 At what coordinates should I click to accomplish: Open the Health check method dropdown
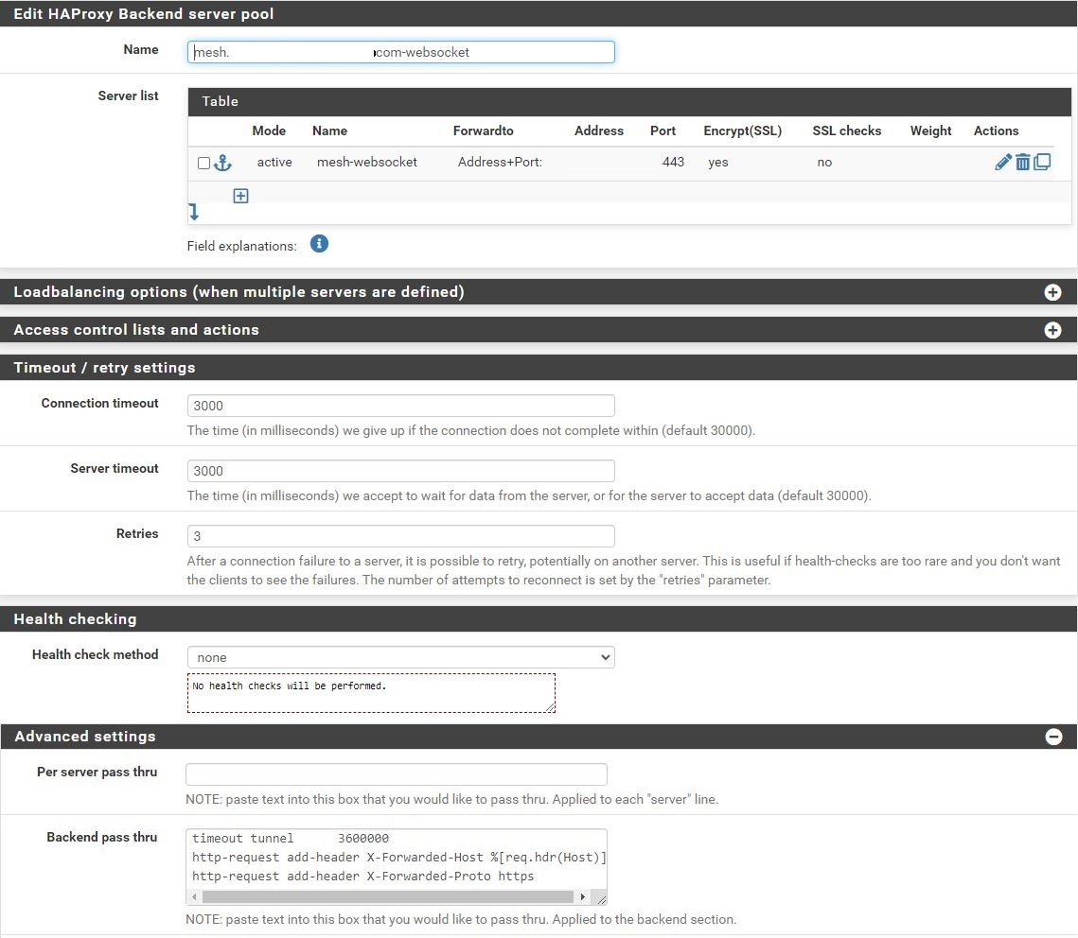pos(400,657)
